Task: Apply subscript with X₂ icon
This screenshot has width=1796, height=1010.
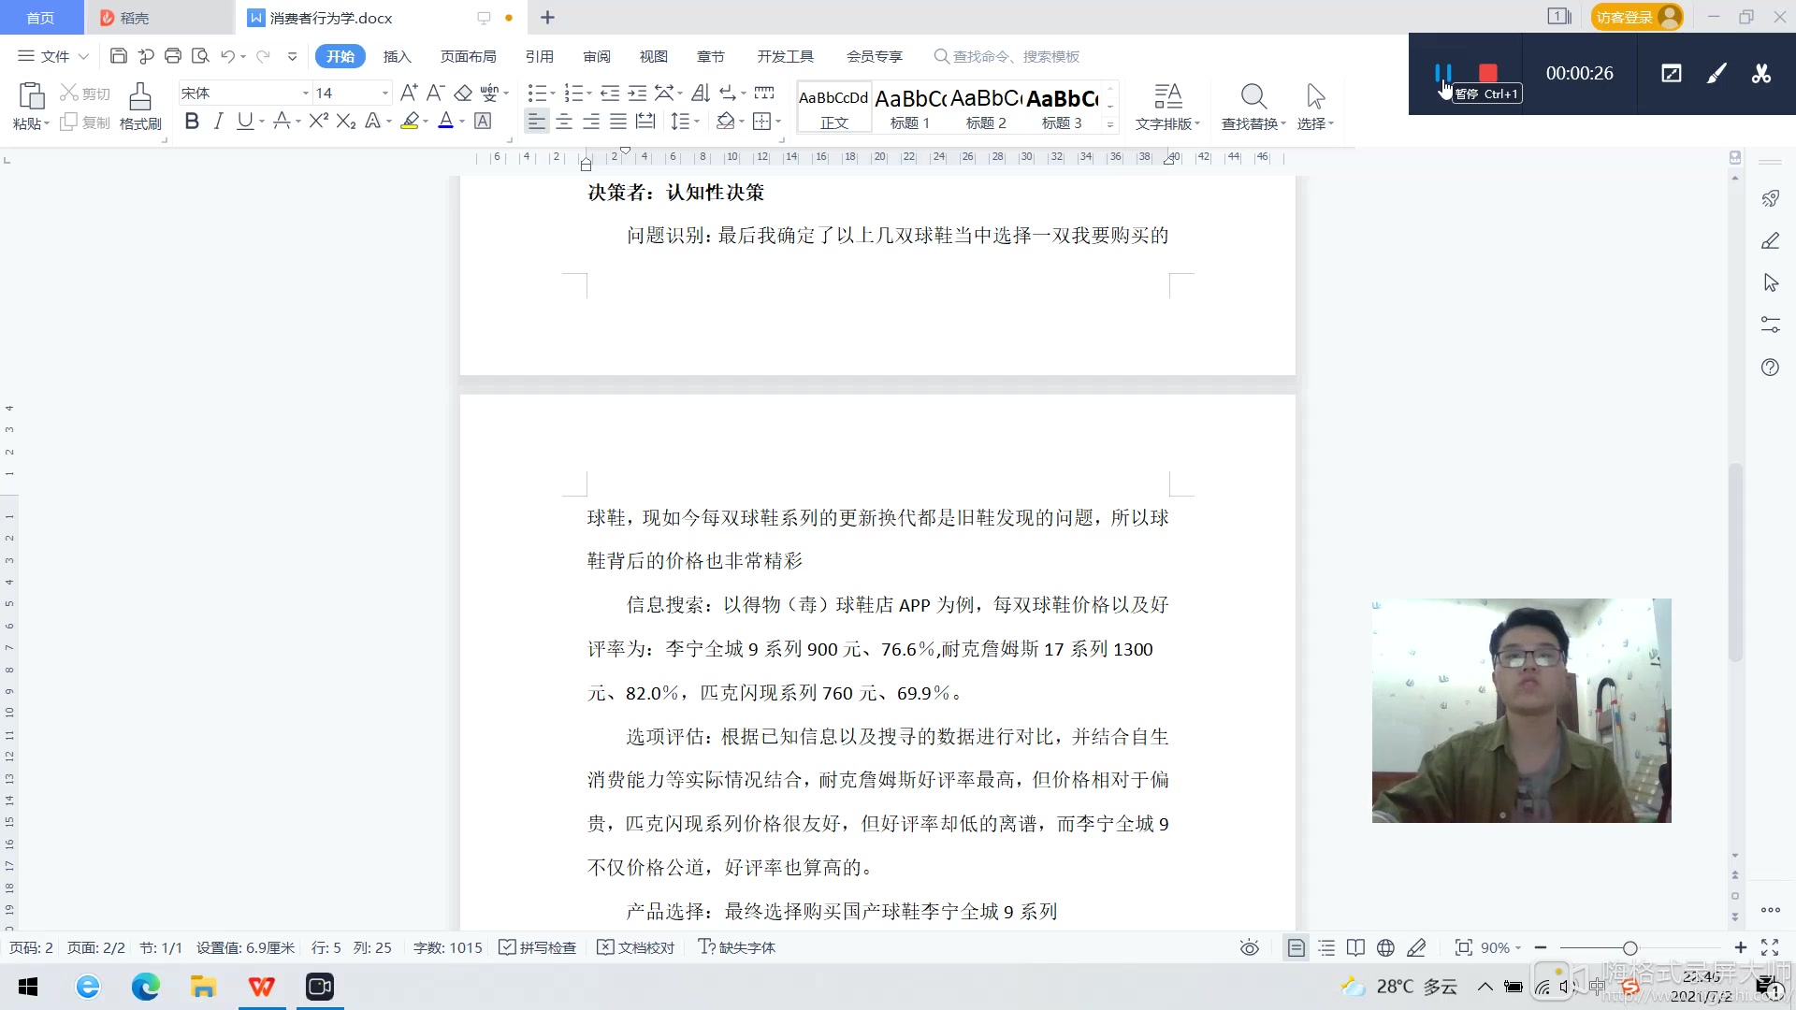Action: tap(346, 121)
